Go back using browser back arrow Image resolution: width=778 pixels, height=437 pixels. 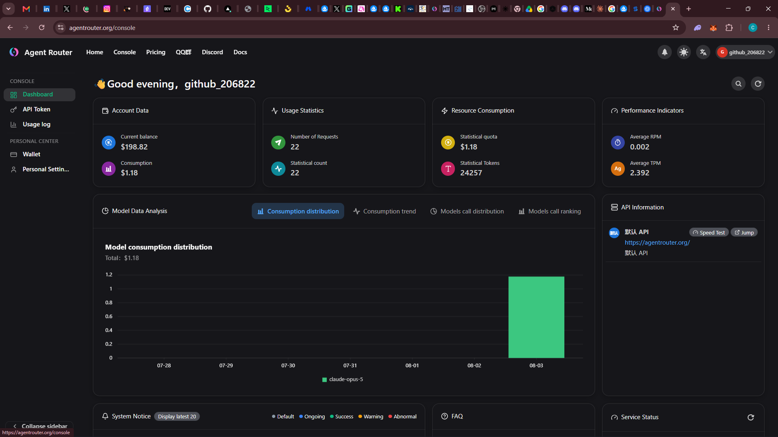coord(10,28)
